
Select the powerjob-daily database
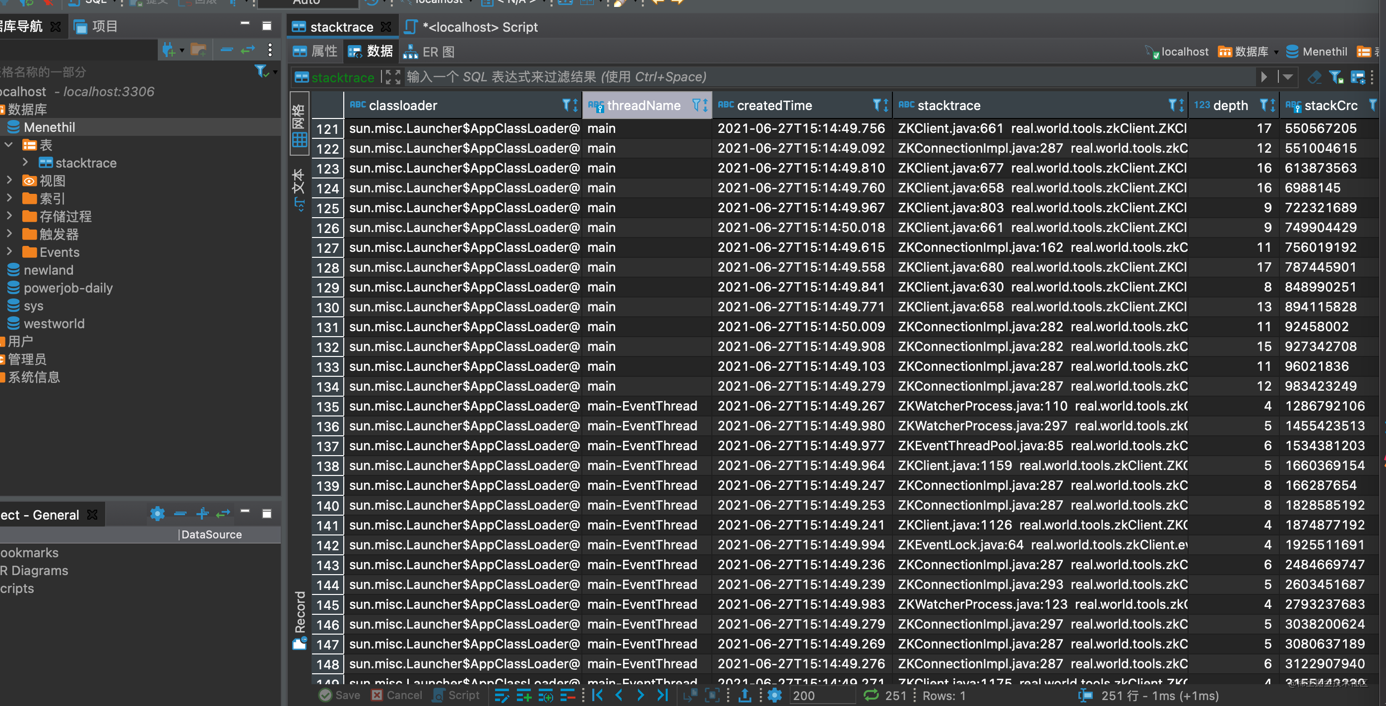(68, 288)
